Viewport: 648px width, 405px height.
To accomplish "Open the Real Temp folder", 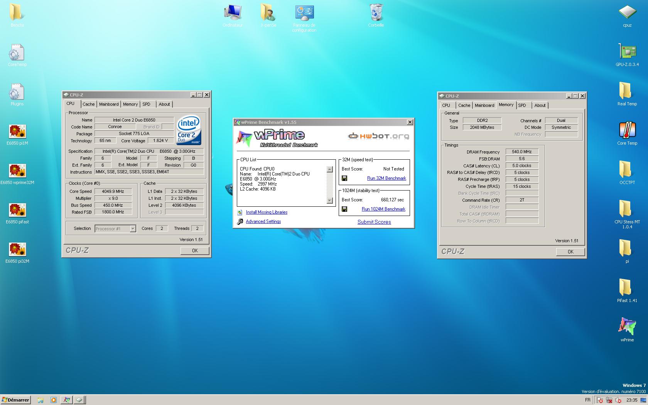I will click(x=627, y=94).
